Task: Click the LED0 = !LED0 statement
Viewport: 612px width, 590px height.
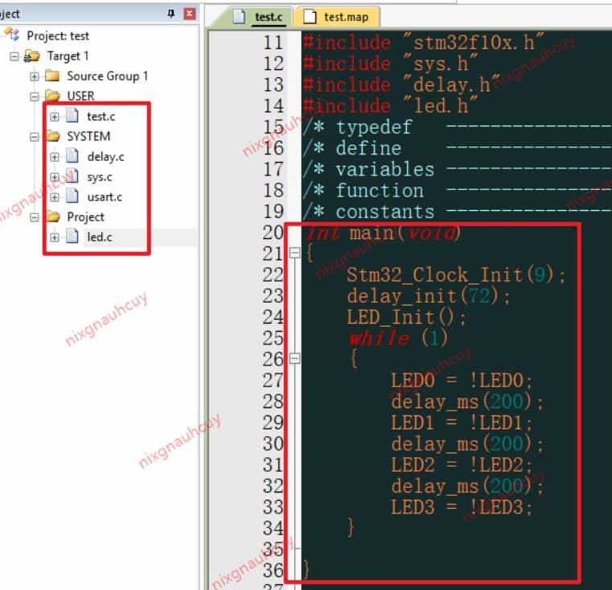Action: pyautogui.click(x=462, y=381)
